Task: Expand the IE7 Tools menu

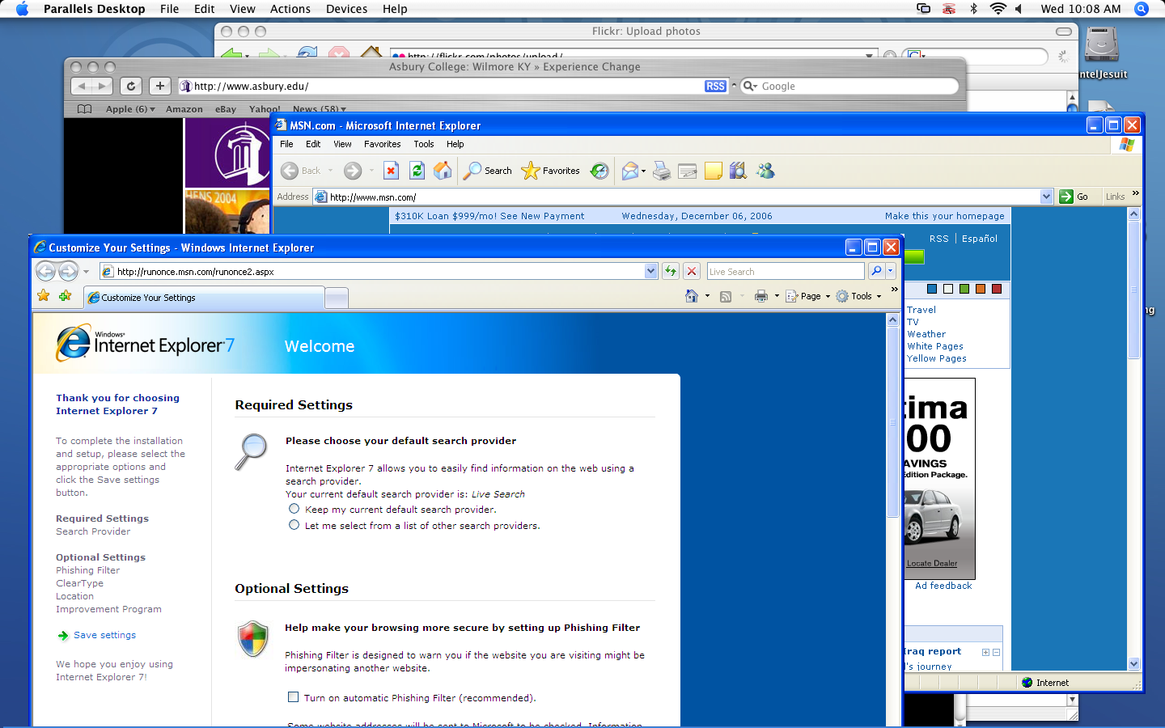Action: (858, 296)
